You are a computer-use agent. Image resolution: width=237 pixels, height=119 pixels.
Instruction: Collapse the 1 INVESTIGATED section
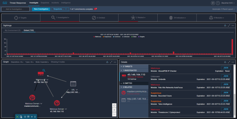coord(134,70)
